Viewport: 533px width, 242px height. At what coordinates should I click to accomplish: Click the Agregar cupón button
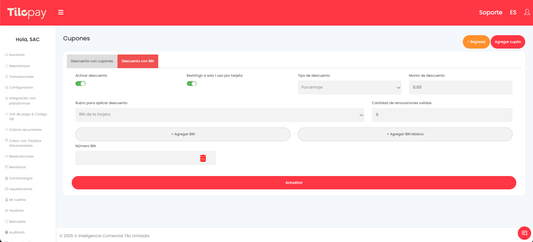507,42
